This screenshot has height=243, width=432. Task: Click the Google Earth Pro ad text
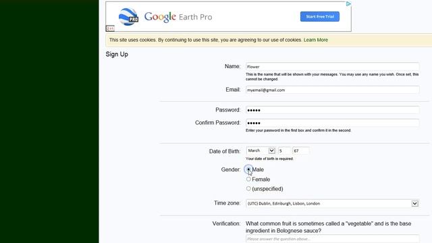pyautogui.click(x=178, y=17)
